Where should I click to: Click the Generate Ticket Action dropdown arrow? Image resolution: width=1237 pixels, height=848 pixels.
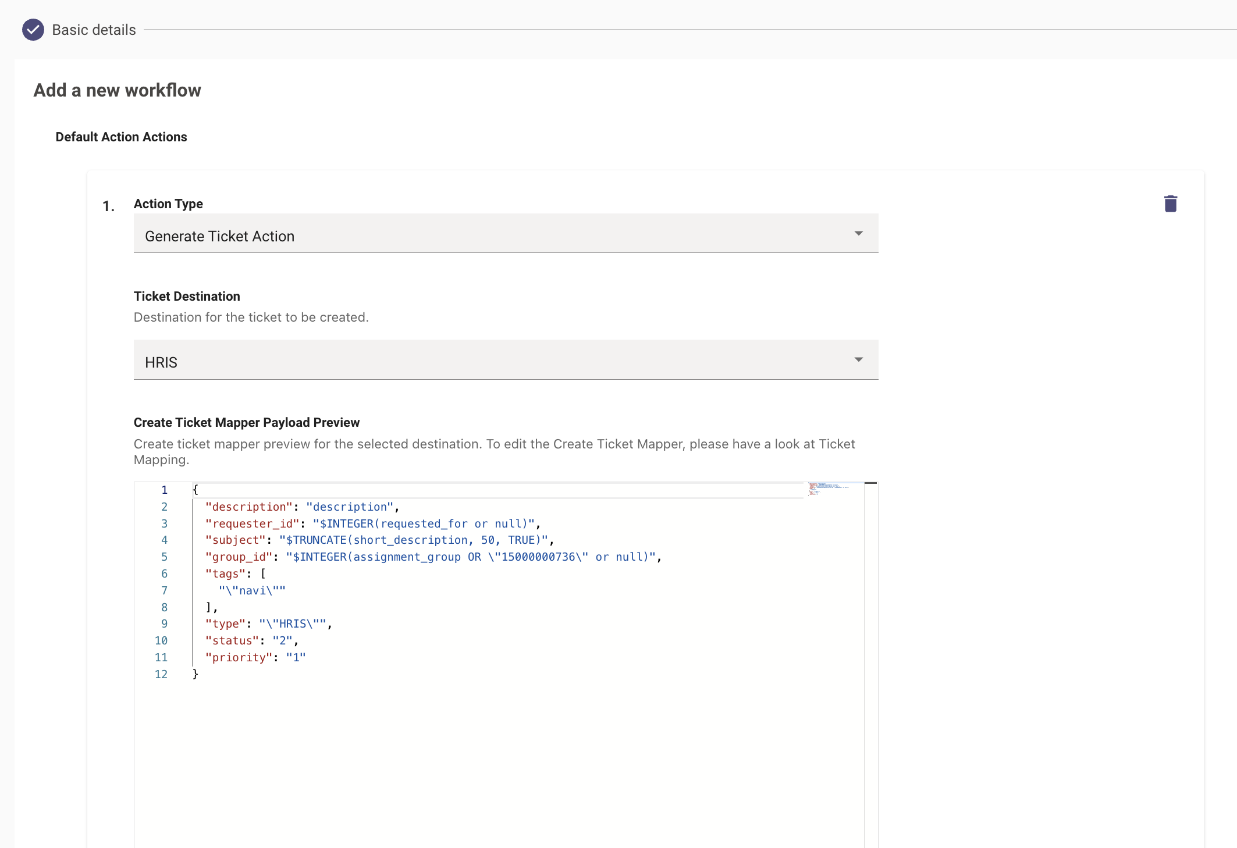pos(858,234)
